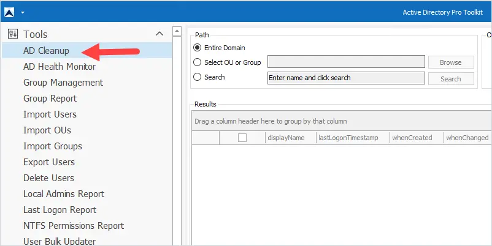
Task: Click the Enter name search field
Action: [346, 78]
